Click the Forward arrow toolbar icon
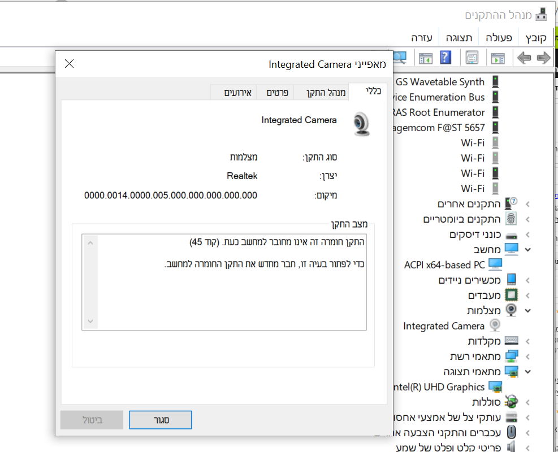 click(x=543, y=58)
